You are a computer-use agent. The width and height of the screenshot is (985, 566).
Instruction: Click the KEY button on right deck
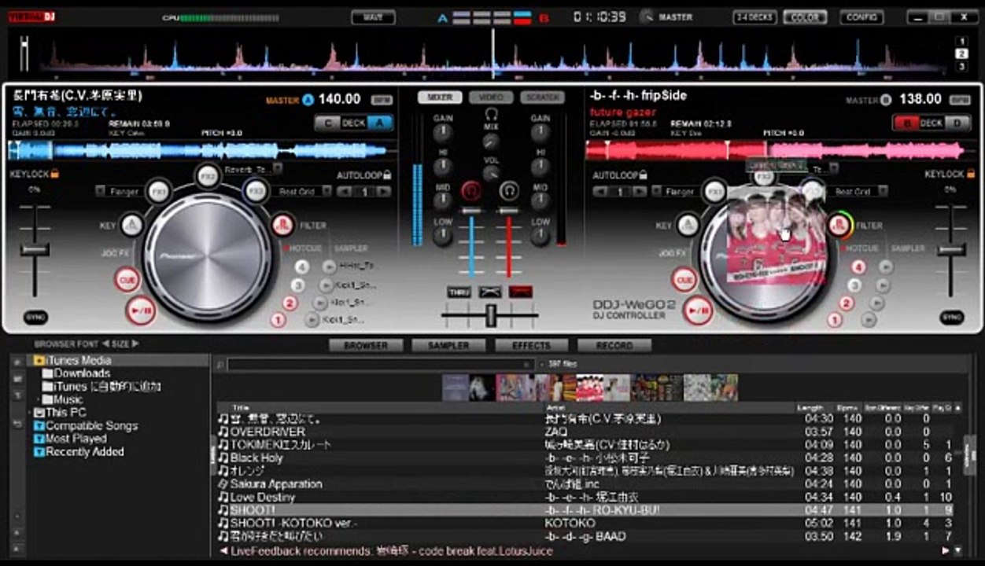(x=688, y=226)
